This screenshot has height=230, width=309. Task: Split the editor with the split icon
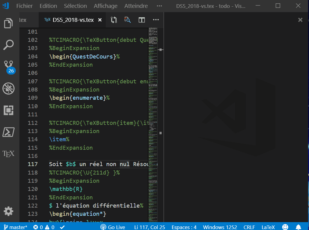click(141, 20)
